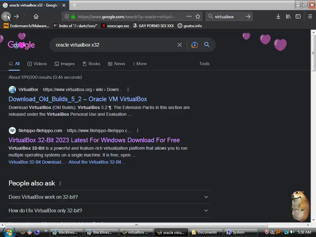Open the goatse.info bookmark
The height and width of the screenshot is (237, 316).
coord(190,26)
